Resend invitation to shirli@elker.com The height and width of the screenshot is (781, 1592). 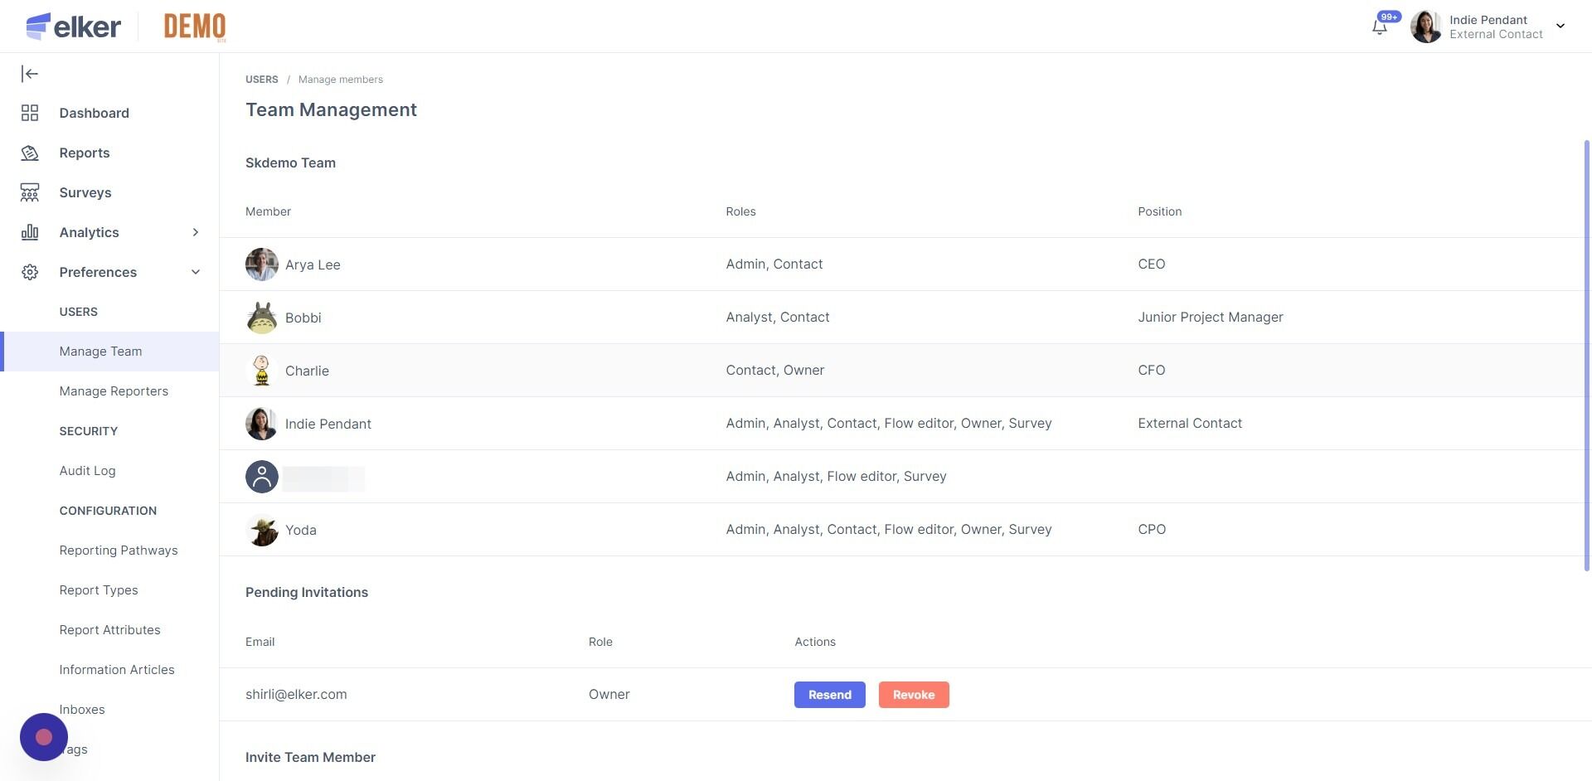click(x=829, y=695)
